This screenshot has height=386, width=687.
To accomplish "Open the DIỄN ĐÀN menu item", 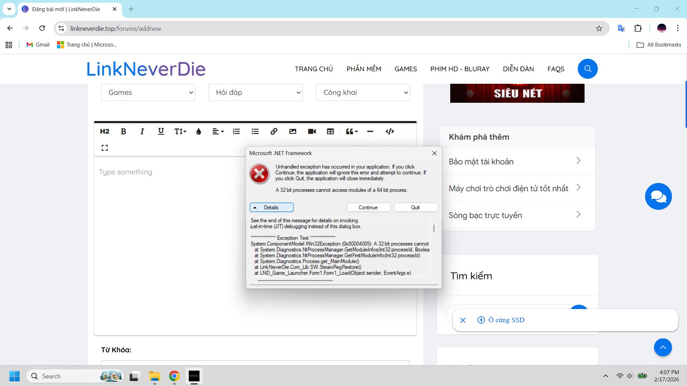I will pyautogui.click(x=518, y=69).
